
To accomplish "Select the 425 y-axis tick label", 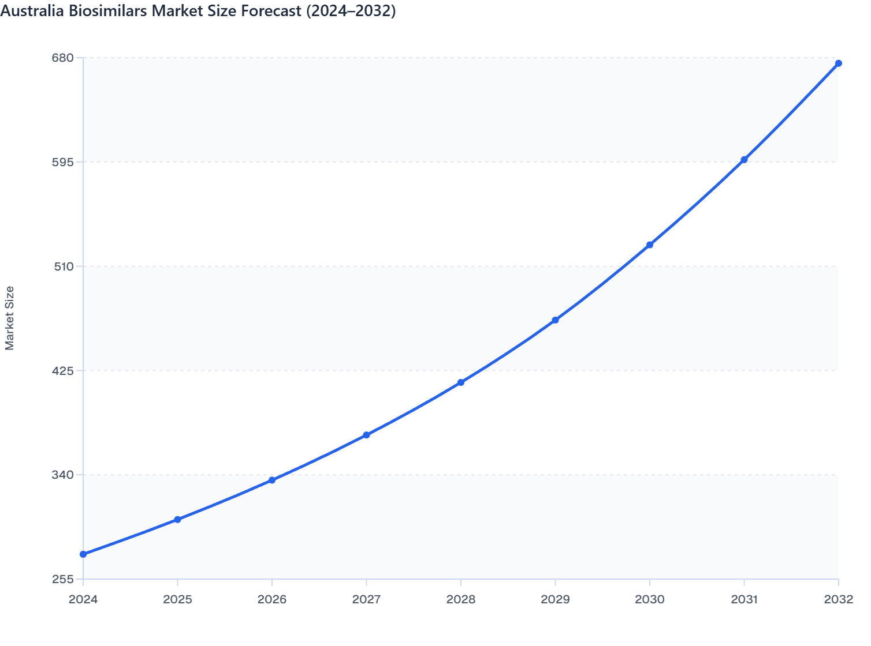I will point(63,370).
